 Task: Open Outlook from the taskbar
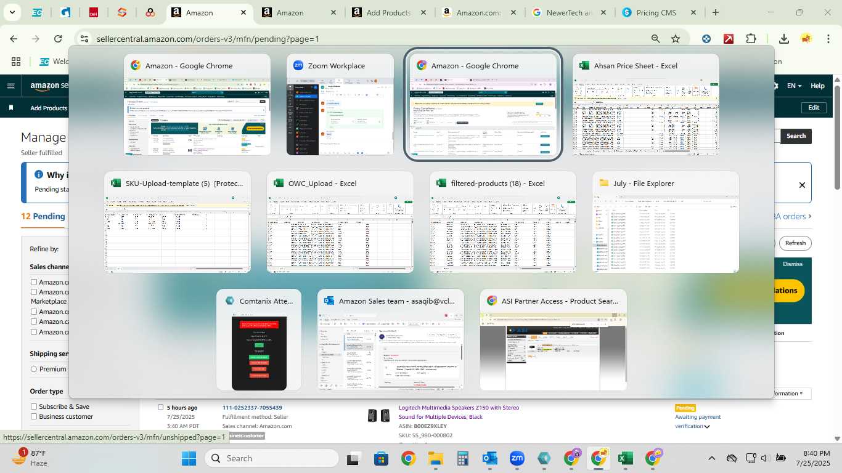pyautogui.click(x=490, y=458)
